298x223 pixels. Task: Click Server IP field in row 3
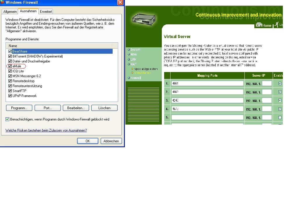(x=267, y=100)
